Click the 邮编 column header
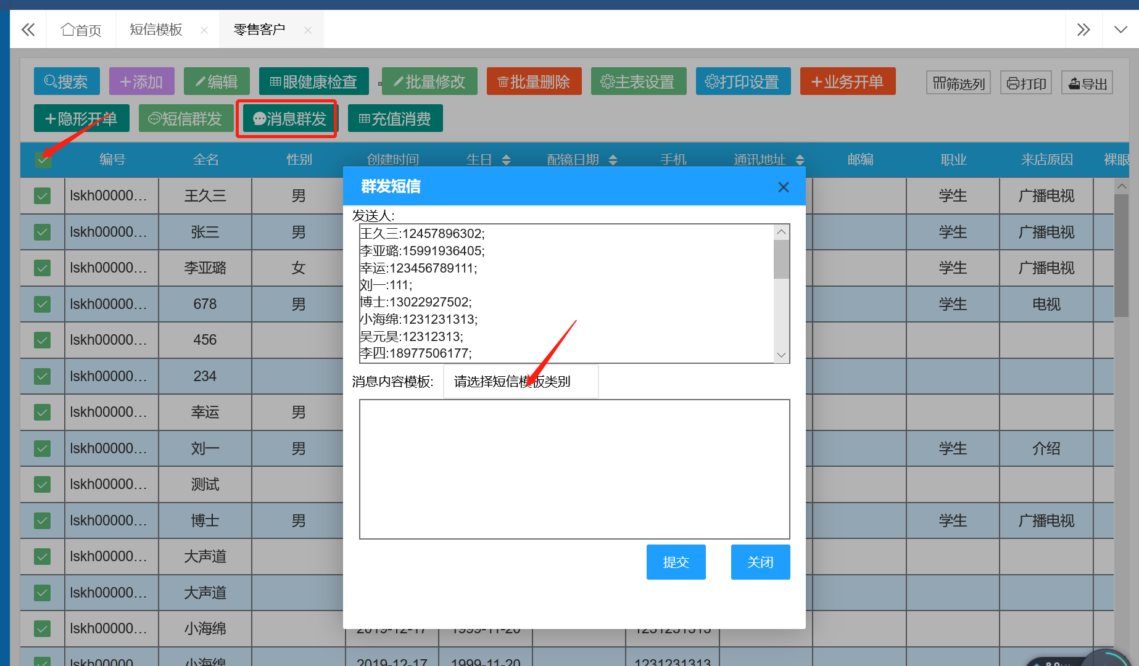 tap(860, 160)
